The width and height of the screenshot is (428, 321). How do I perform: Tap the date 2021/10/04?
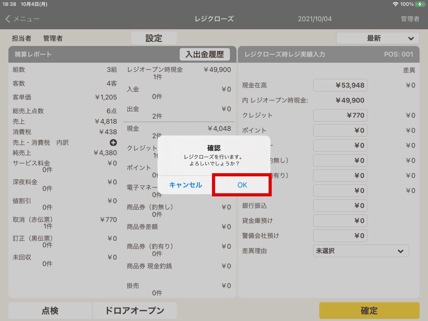coord(315,19)
